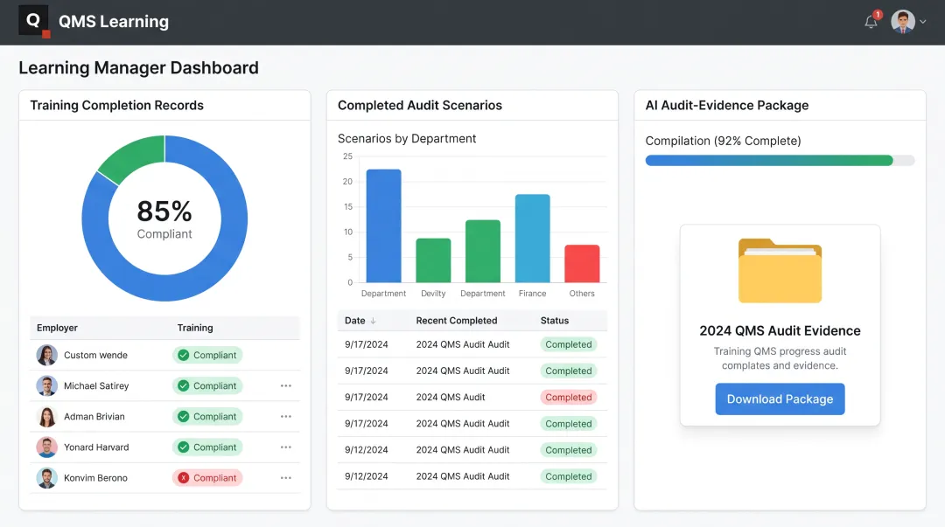Click Adman Brivian's Compliant badge
This screenshot has height=527, width=945.
(x=207, y=417)
